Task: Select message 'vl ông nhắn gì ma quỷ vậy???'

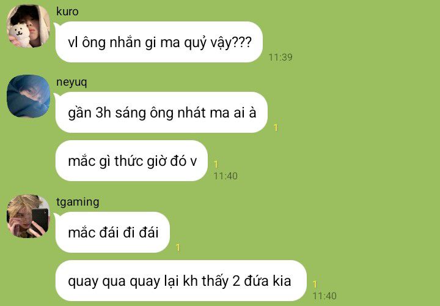Action: (159, 42)
